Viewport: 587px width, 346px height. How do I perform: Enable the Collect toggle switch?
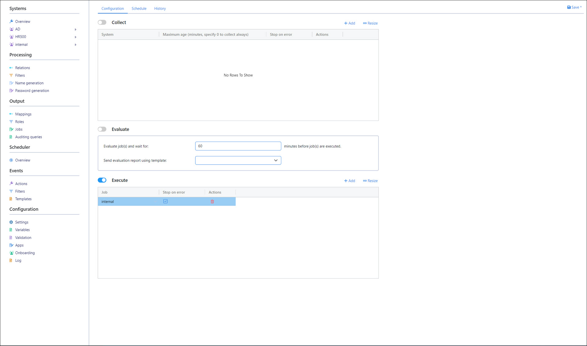point(102,22)
